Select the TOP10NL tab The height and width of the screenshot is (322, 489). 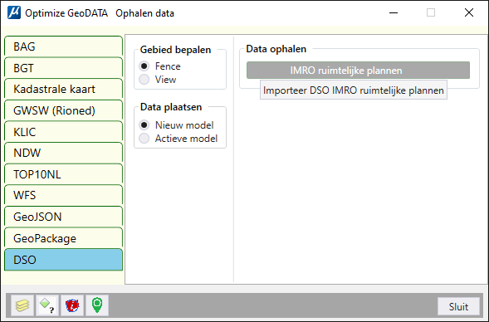coord(63,174)
